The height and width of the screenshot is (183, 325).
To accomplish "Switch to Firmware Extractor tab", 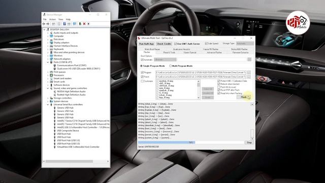I will pyautogui.click(x=240, y=52).
